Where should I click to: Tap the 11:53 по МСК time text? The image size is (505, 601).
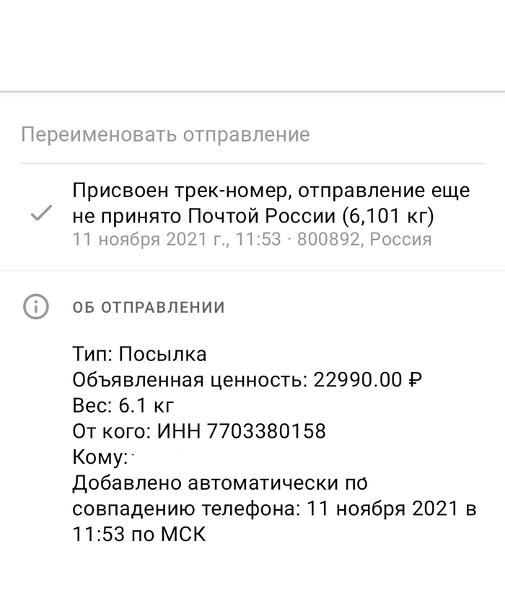[139, 534]
